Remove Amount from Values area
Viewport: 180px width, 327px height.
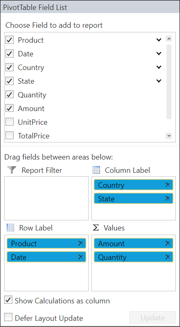click(x=168, y=243)
